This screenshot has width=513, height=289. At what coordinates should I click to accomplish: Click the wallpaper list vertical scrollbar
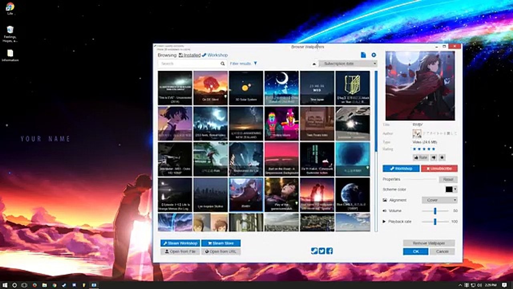tap(376, 151)
